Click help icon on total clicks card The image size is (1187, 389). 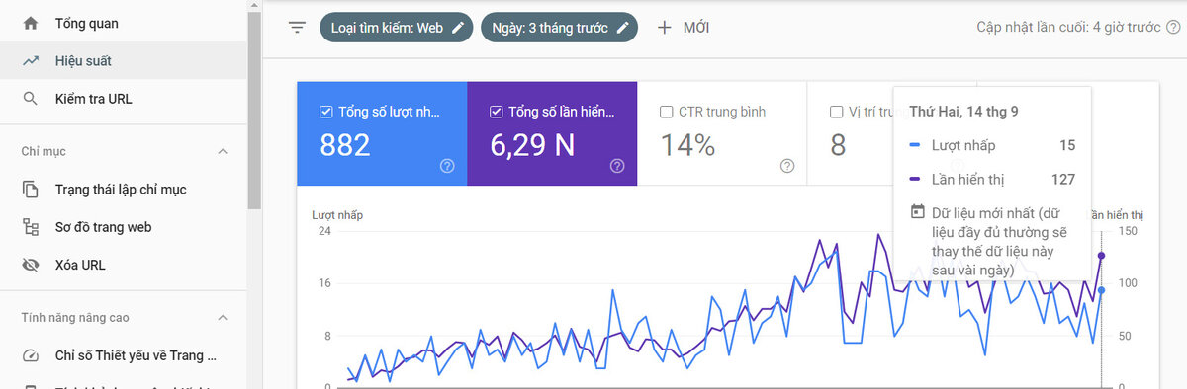tap(447, 166)
